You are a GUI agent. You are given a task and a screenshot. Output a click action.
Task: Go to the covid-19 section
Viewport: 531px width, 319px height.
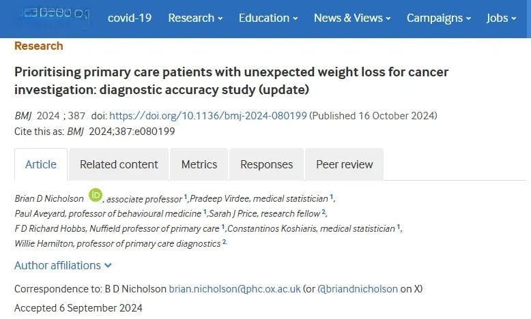[x=130, y=18]
